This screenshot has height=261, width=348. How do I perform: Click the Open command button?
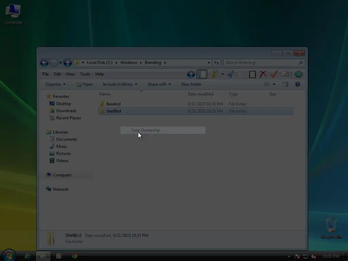(84, 84)
